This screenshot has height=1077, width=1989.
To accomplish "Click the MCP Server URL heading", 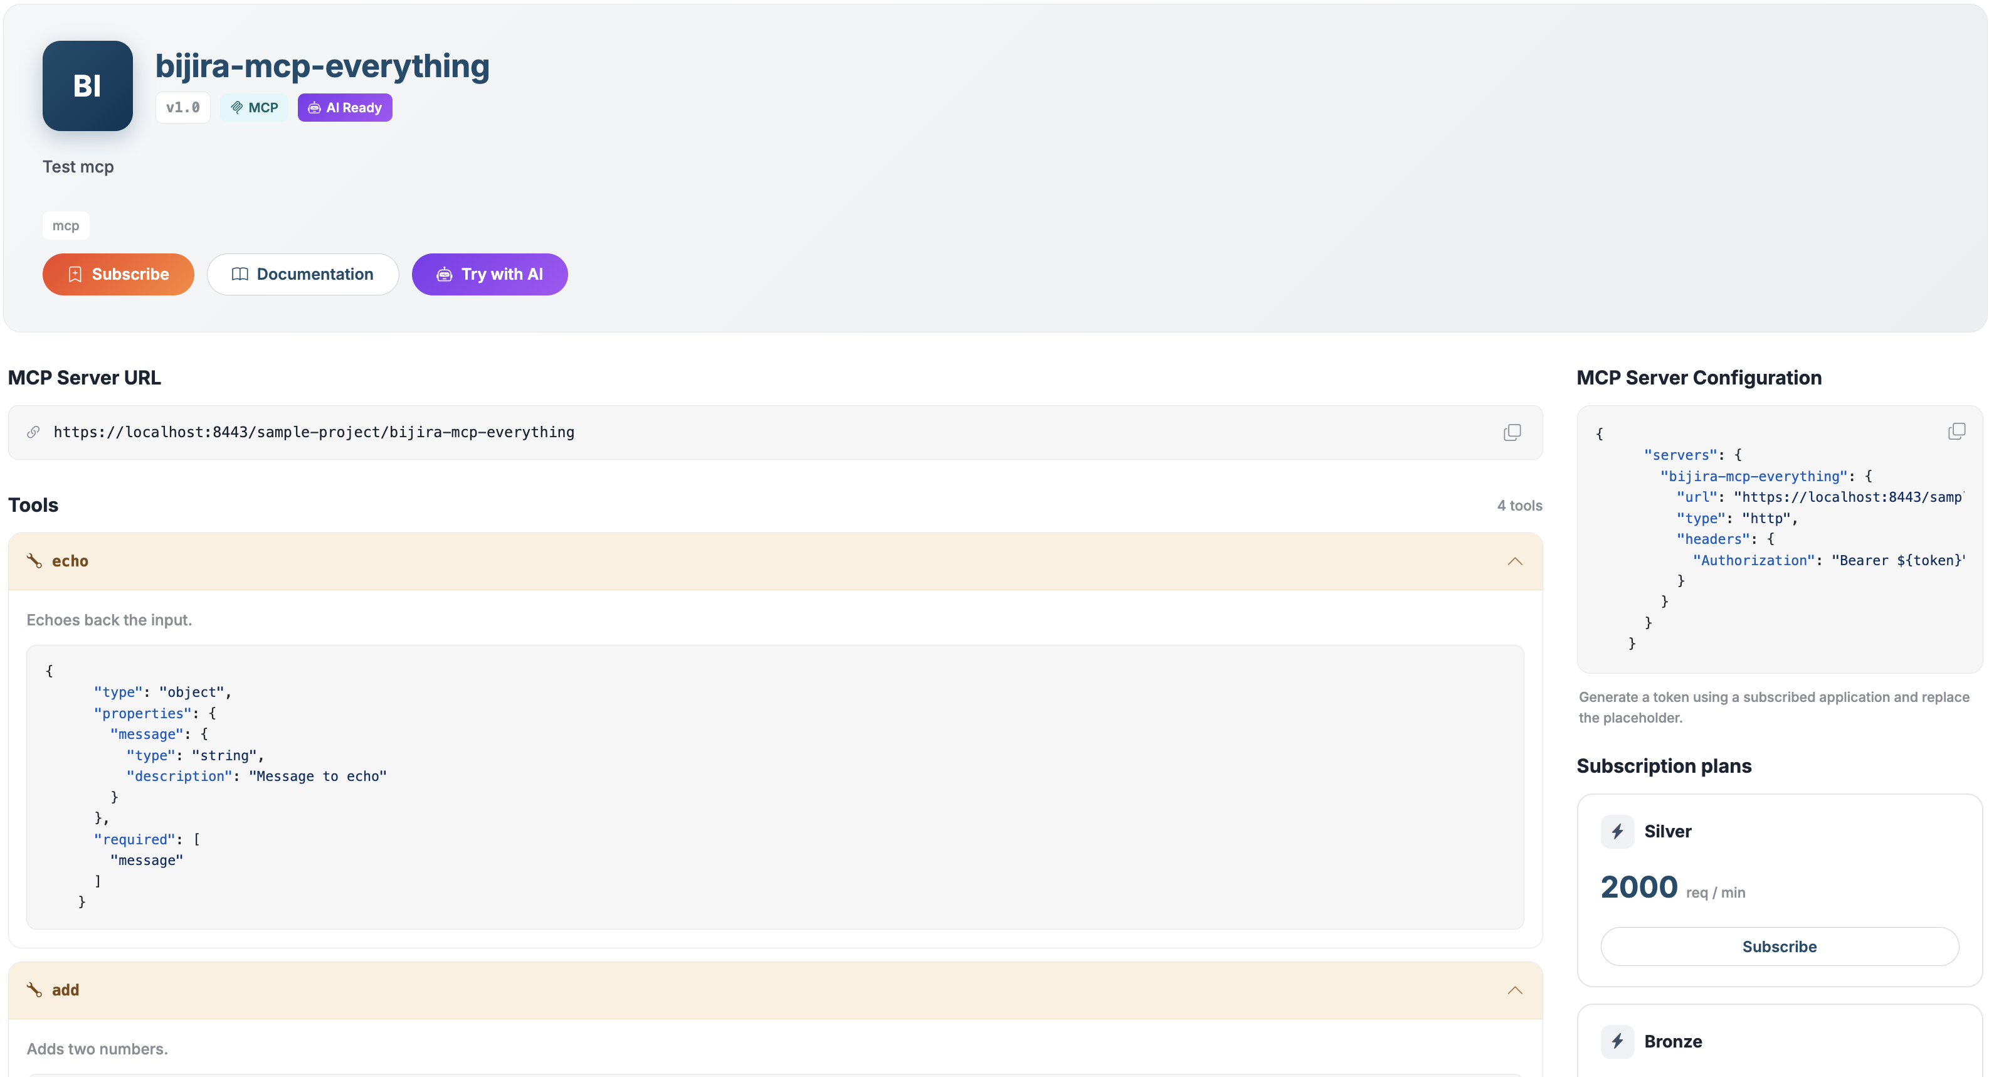I will point(85,378).
